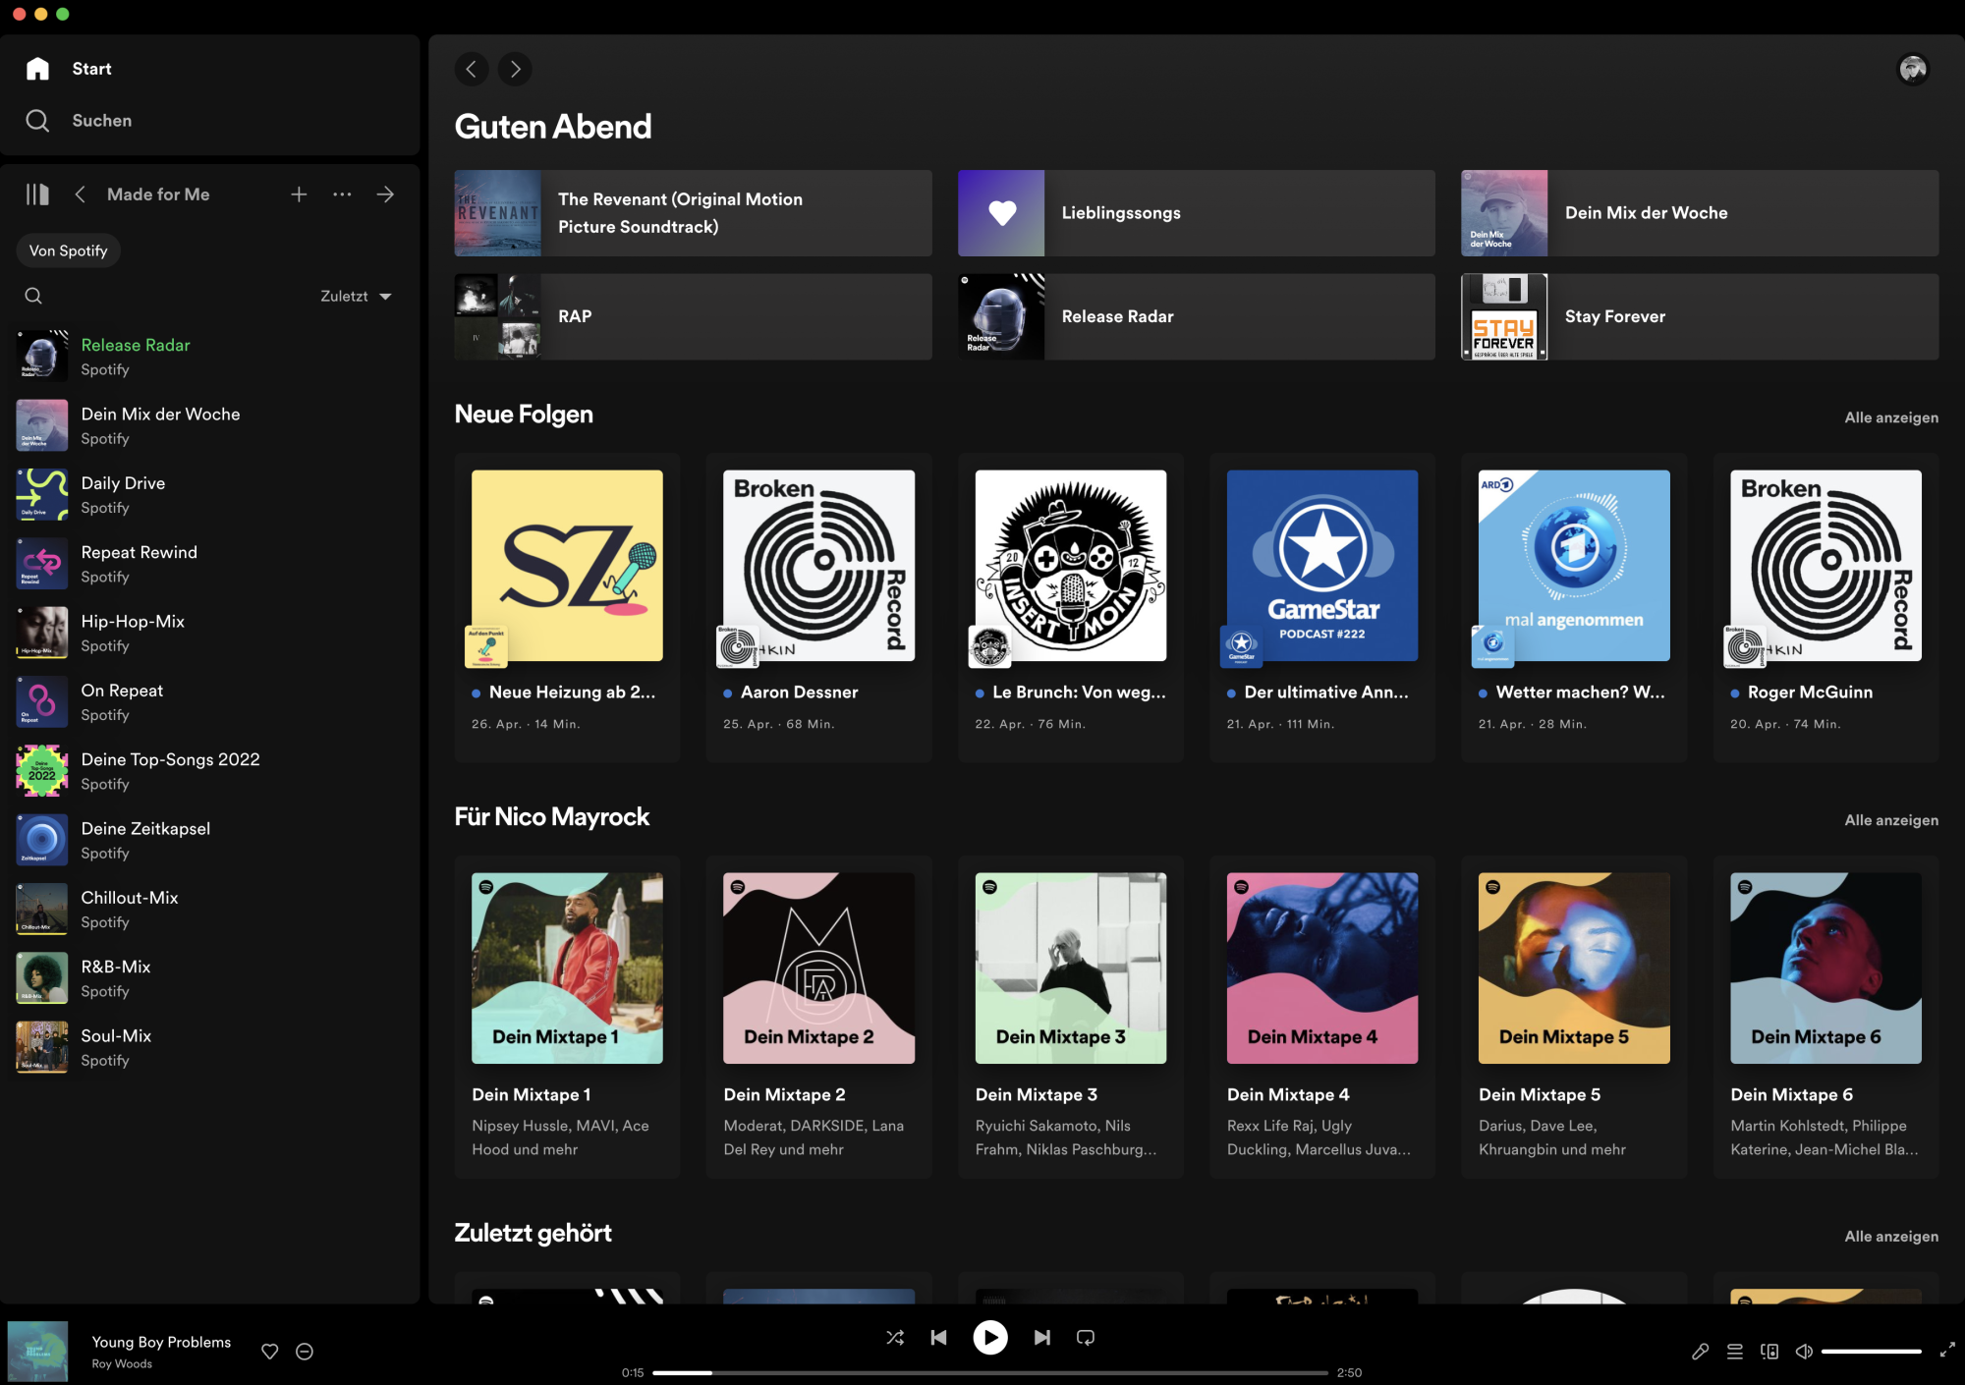Viewport: 1965px width, 1385px height.
Task: Open the three-dots library options menu
Action: [x=342, y=194]
